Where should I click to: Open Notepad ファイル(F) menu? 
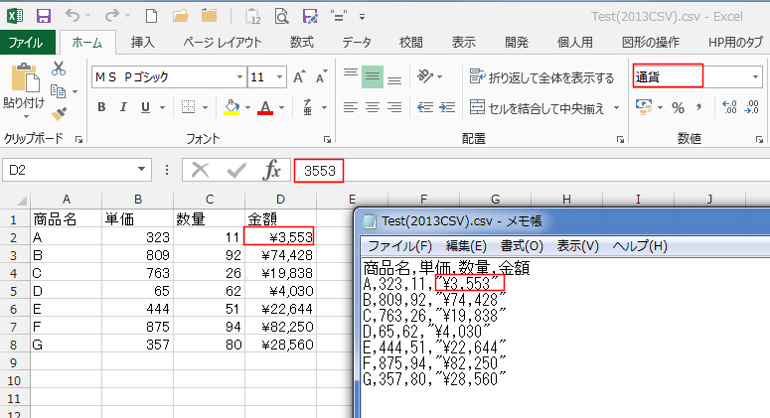399,246
